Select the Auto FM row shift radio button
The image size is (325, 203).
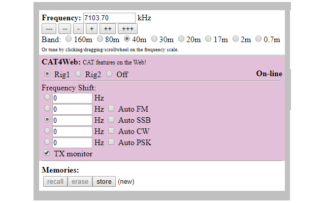pos(47,108)
